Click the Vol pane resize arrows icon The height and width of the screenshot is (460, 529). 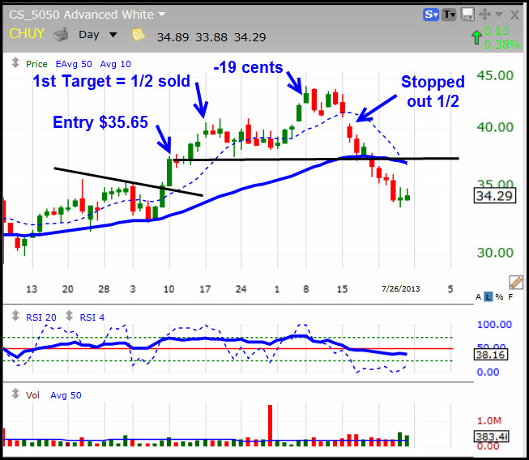coord(15,394)
